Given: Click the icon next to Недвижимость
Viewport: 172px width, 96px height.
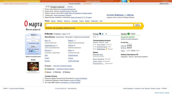Looking at the screenshot, I should pyautogui.click(x=57, y=45).
